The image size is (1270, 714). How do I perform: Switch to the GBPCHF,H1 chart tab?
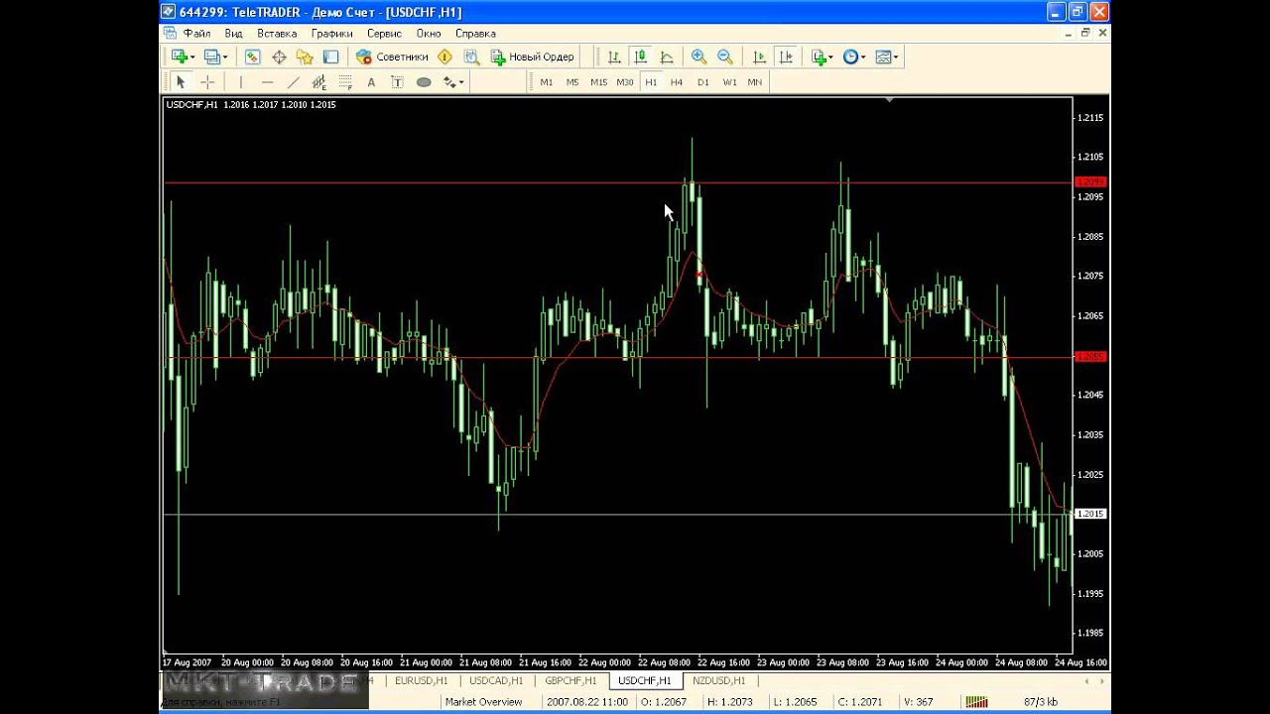571,680
